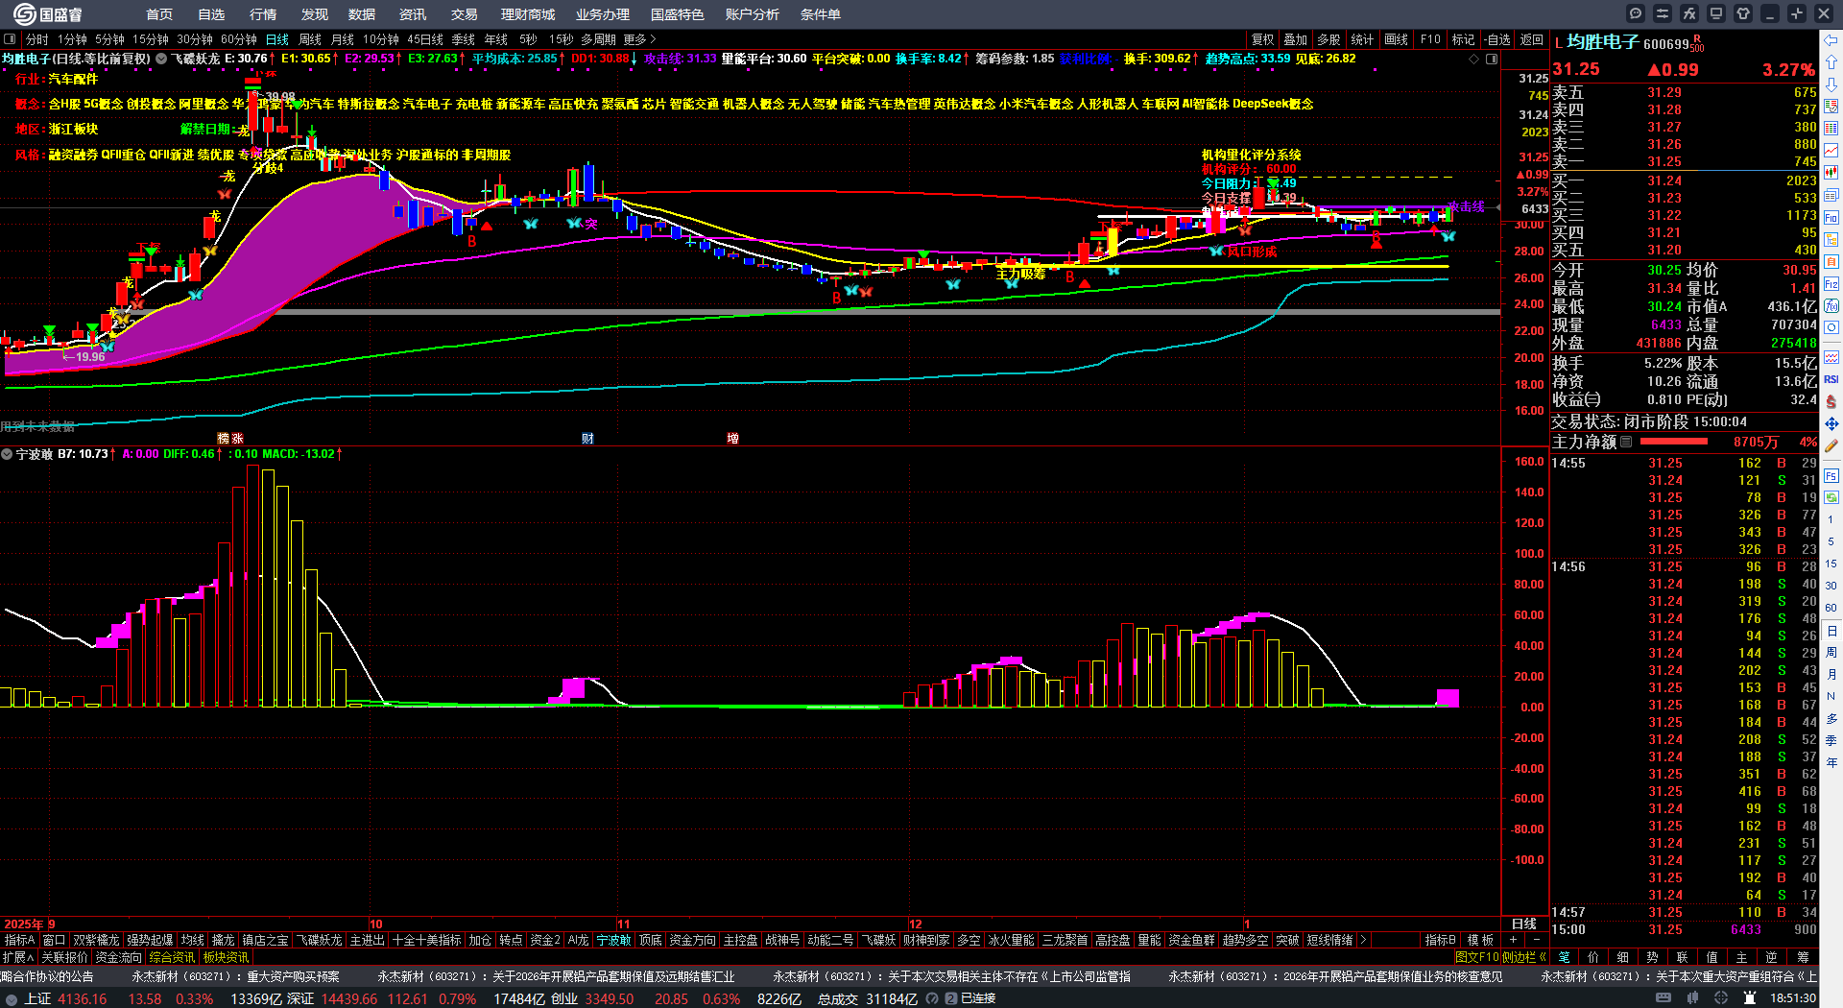Click the fx formula icon in title bar
Viewport: 1843px width, 1008px height.
tap(1689, 13)
